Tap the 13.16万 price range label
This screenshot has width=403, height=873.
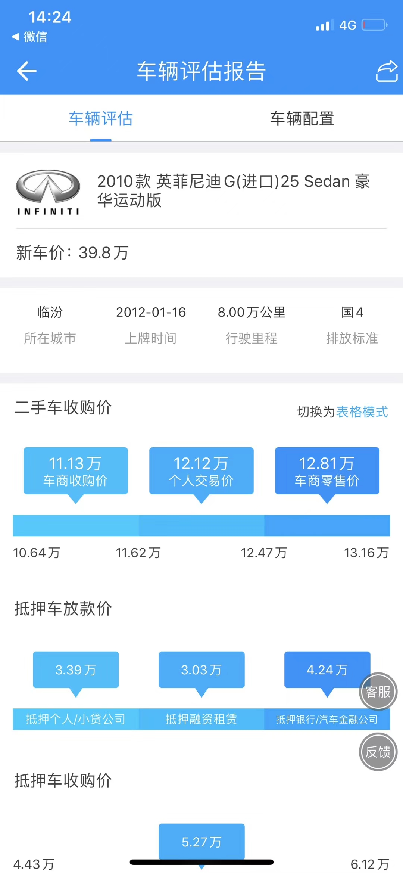coord(366,553)
